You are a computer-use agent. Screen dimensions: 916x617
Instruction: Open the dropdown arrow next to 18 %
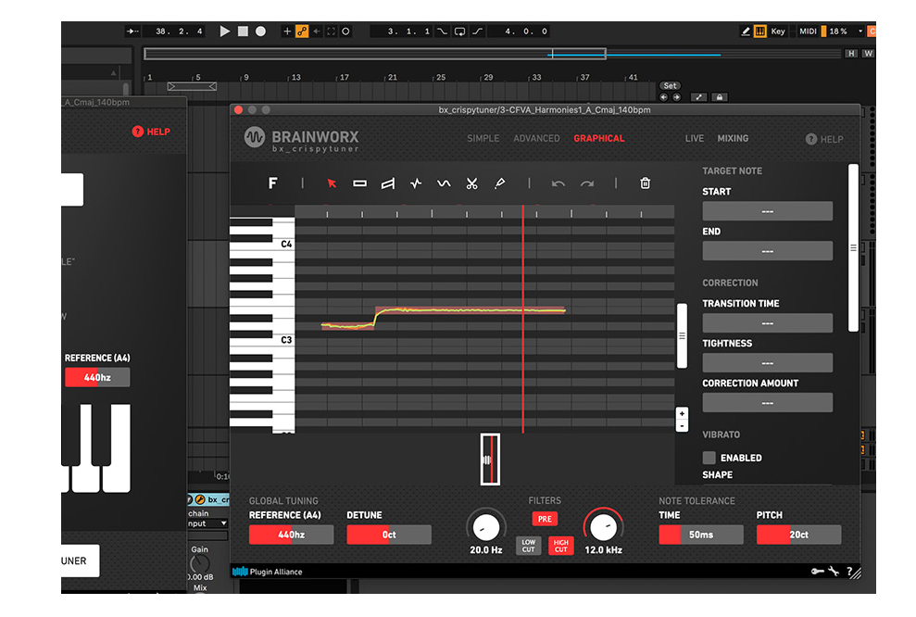pyautogui.click(x=860, y=31)
